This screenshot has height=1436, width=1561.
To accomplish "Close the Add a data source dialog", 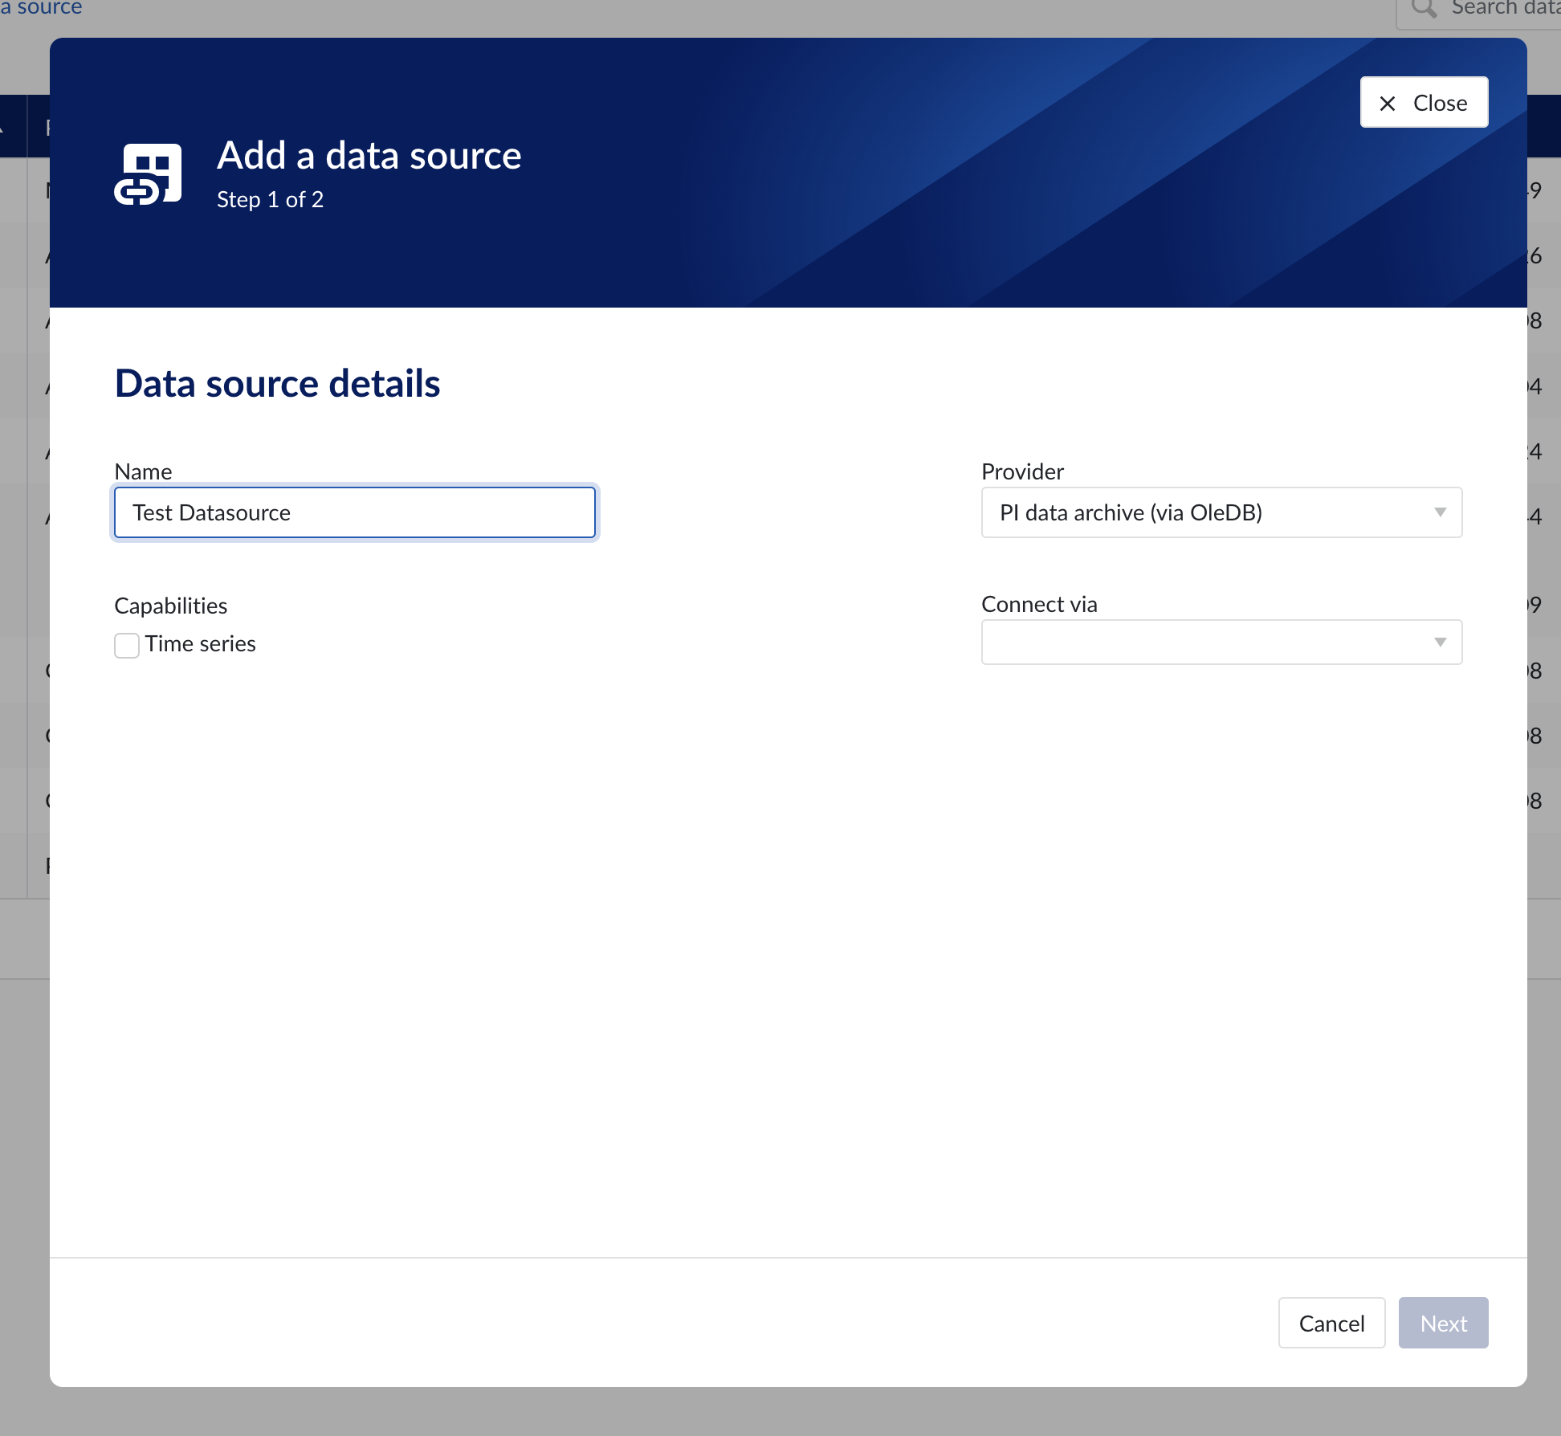I will point(1424,102).
